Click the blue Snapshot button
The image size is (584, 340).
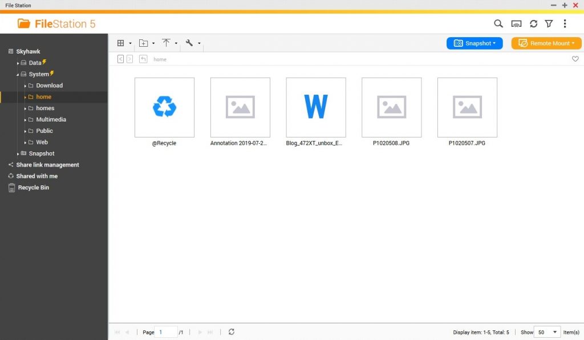tap(474, 43)
